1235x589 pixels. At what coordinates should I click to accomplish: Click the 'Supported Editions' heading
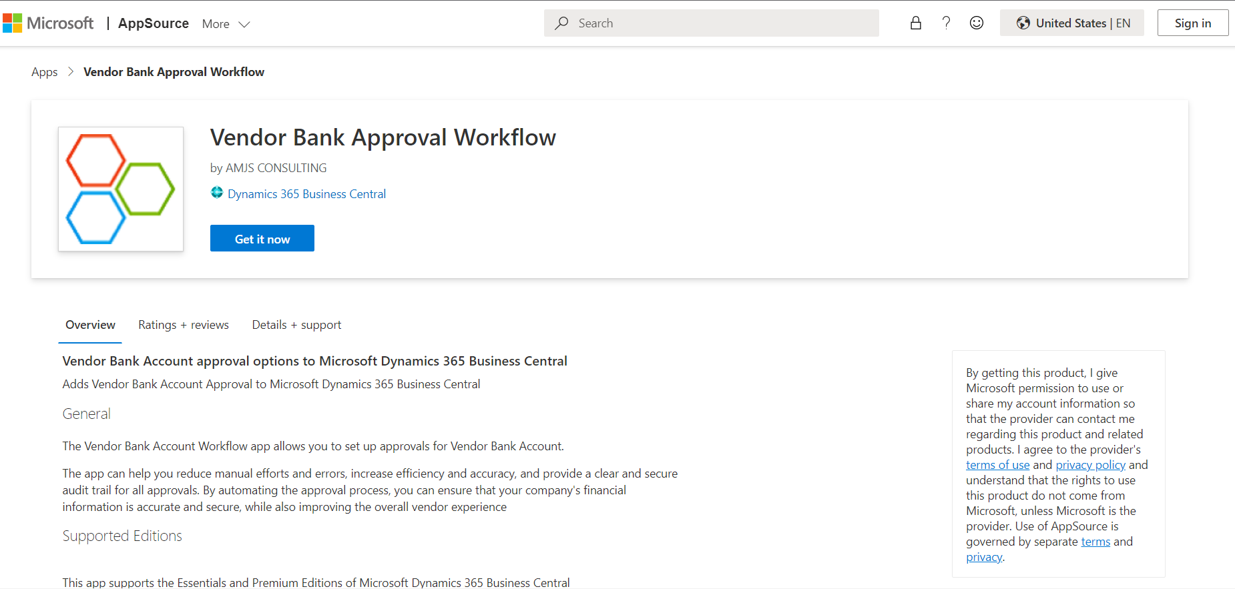[x=122, y=536]
